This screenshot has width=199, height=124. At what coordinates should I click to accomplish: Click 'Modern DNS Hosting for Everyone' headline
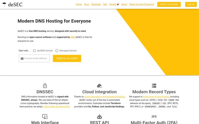tap(54, 21)
